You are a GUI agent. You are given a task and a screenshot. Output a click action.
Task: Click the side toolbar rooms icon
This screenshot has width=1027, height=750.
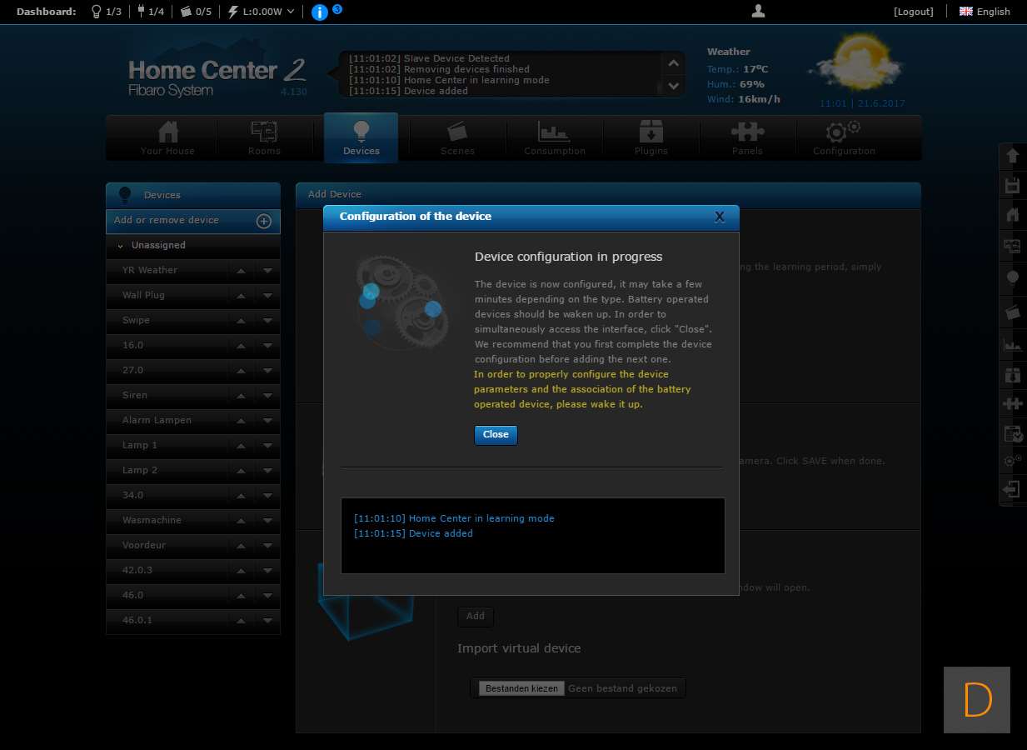coord(1013,246)
